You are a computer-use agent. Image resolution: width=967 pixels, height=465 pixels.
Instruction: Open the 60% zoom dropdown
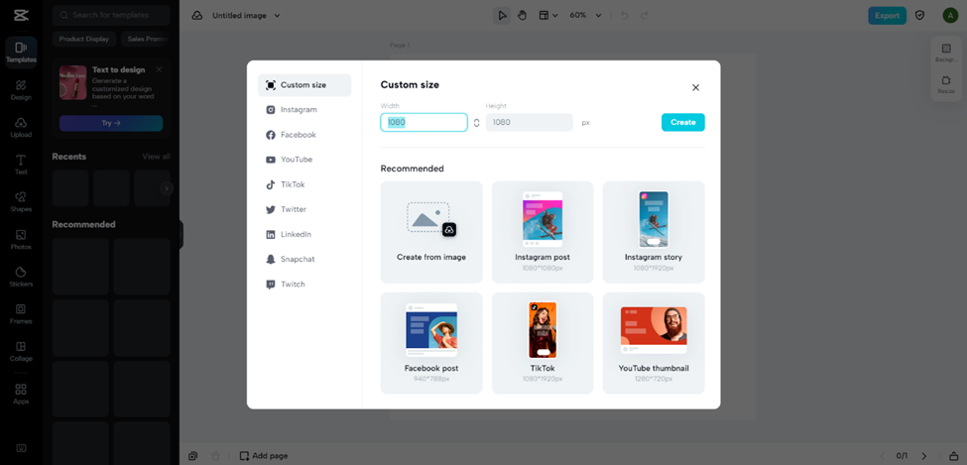coord(584,16)
